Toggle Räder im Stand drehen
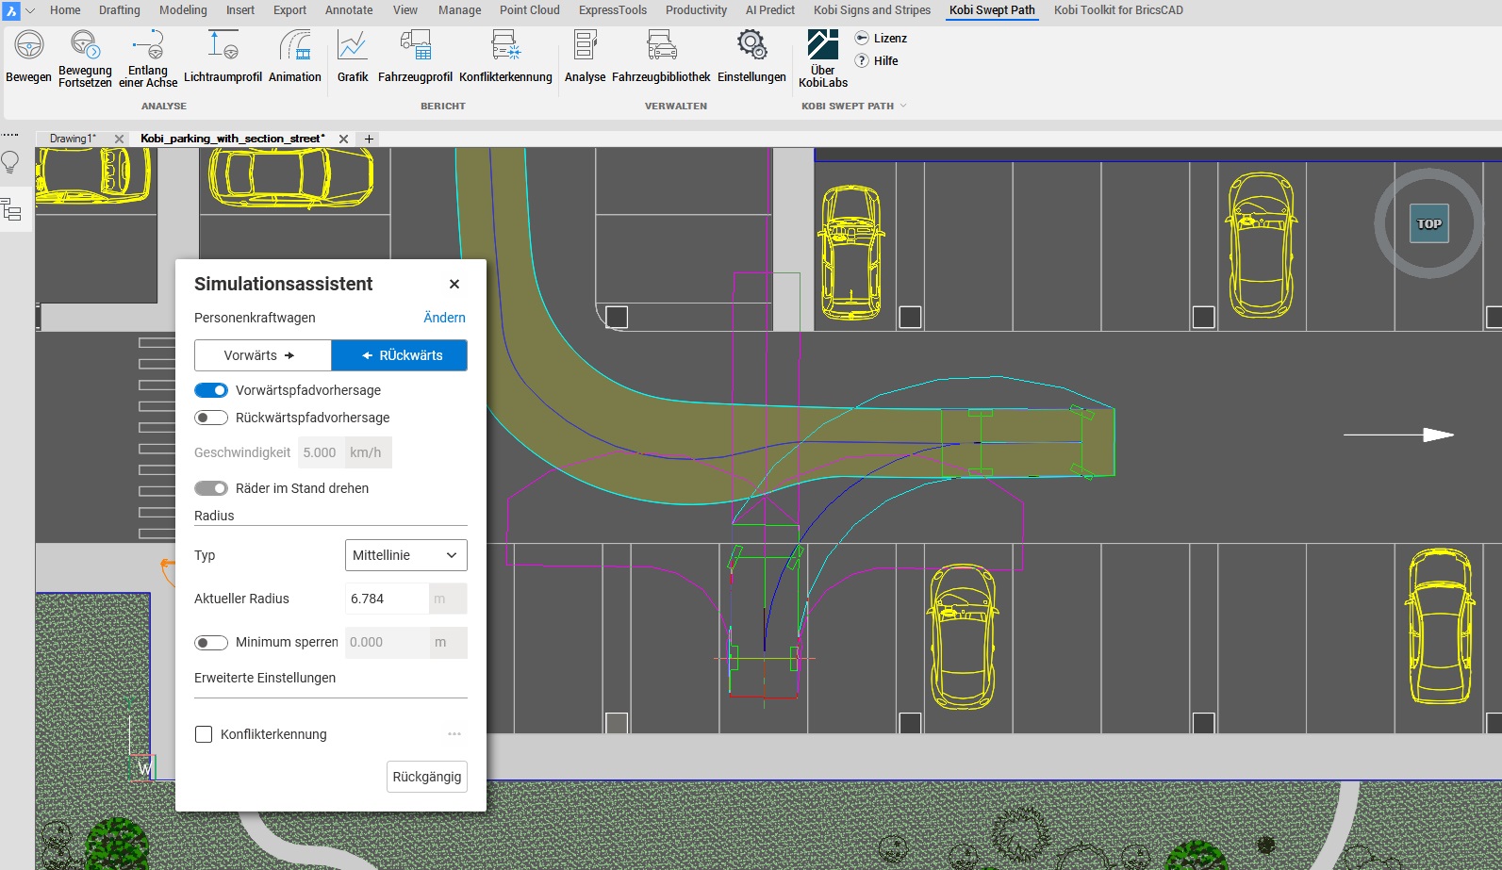Viewport: 1502px width, 870px height. pyautogui.click(x=211, y=488)
